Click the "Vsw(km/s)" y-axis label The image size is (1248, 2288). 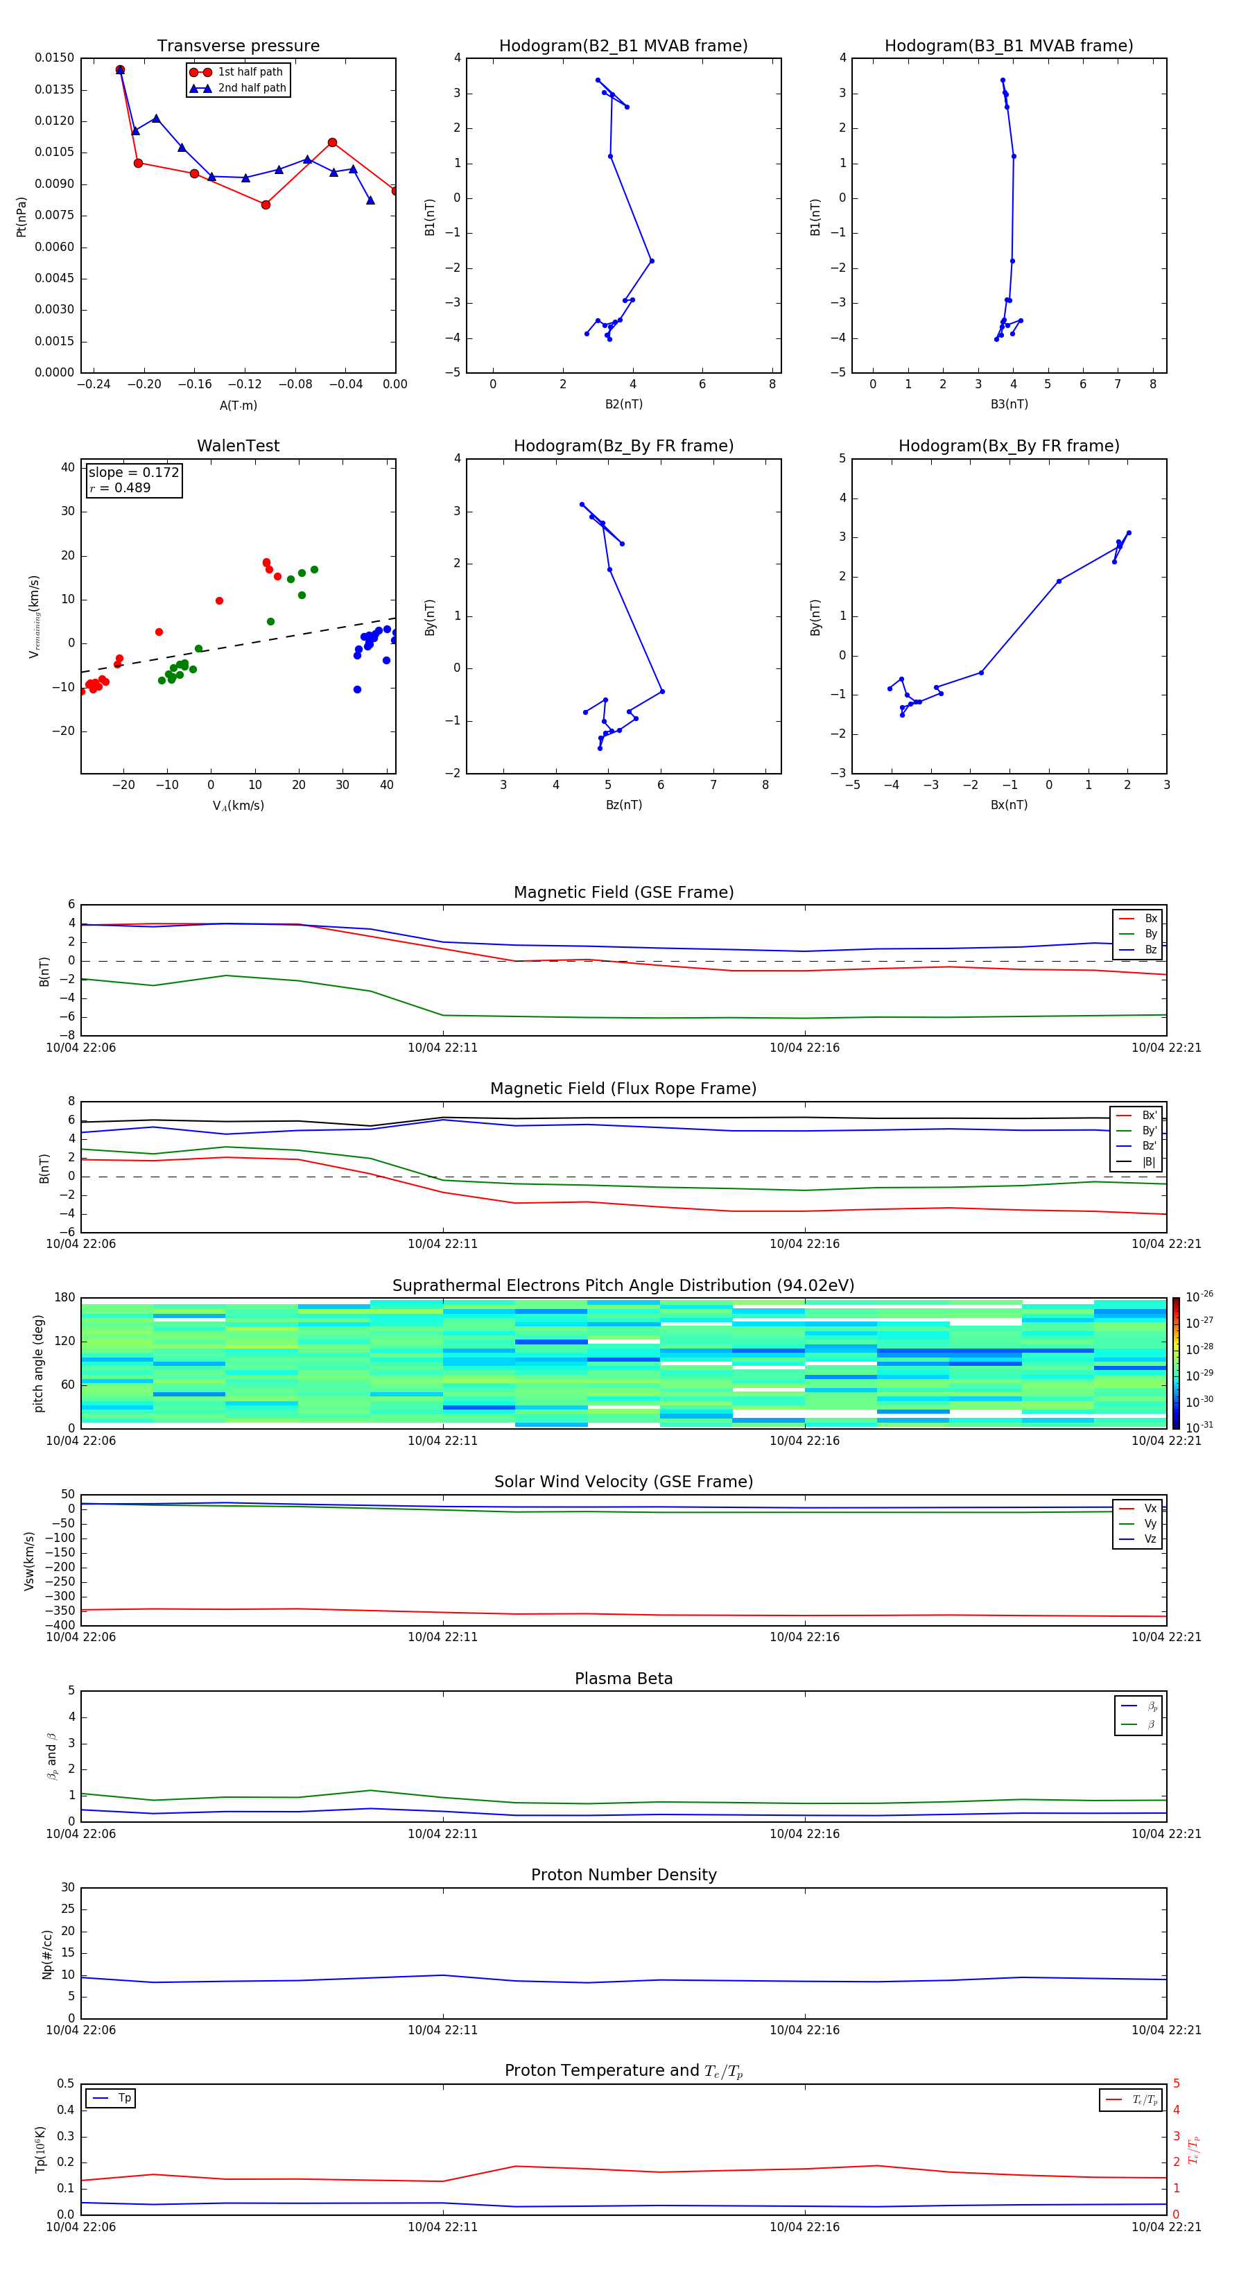pos(29,1561)
